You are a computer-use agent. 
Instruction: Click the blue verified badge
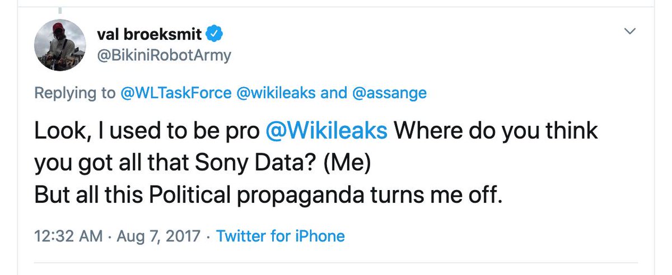216,34
